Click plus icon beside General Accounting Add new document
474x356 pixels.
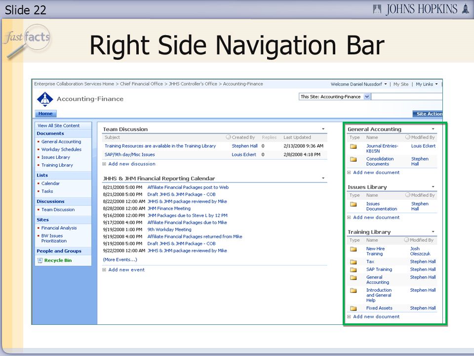click(349, 173)
